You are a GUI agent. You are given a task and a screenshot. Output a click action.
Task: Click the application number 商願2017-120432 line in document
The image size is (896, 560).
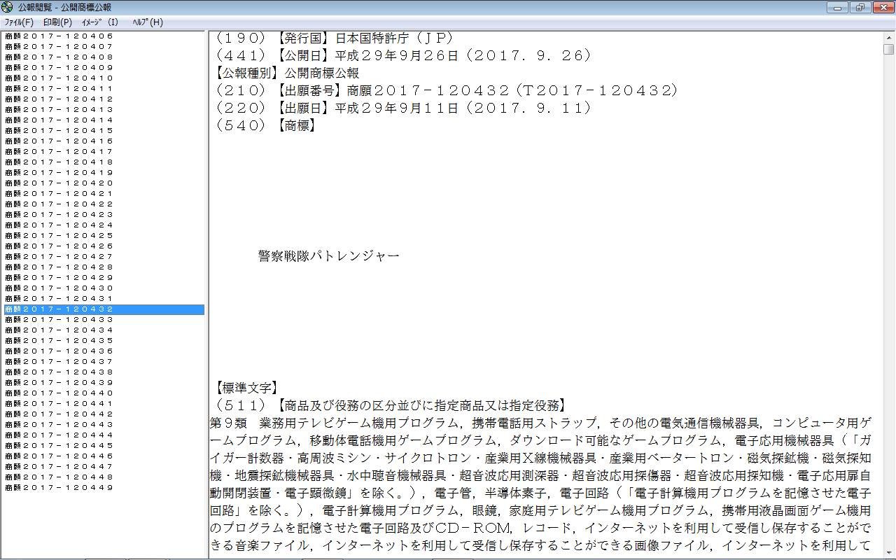pyautogui.click(x=447, y=90)
